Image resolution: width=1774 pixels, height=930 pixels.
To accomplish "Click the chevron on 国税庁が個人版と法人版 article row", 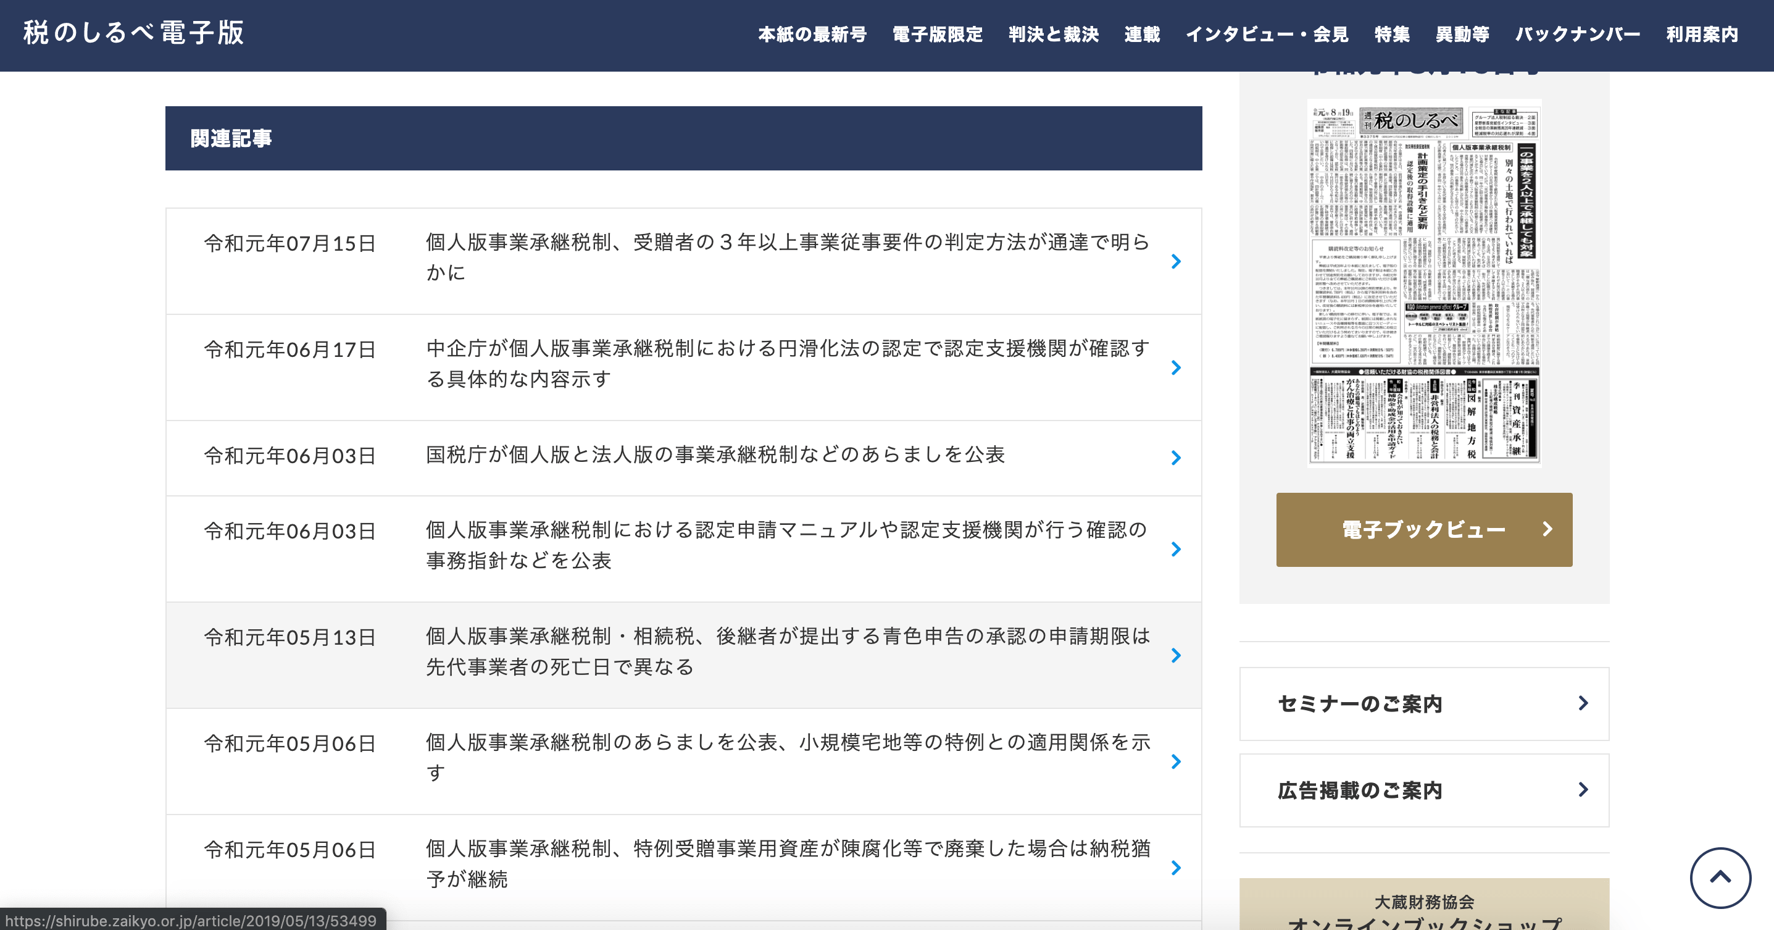I will tap(1175, 458).
